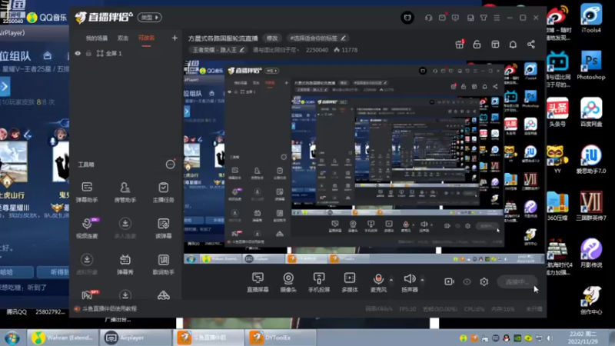Add 手机投屏 phone casting source
Image resolution: width=615 pixels, height=346 pixels.
pyautogui.click(x=319, y=282)
